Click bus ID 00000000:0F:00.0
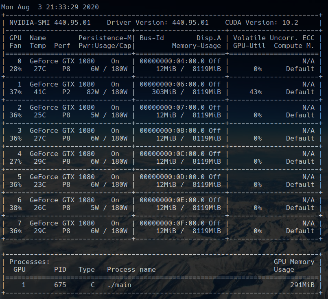This screenshot has width=328, height=299. point(172,223)
